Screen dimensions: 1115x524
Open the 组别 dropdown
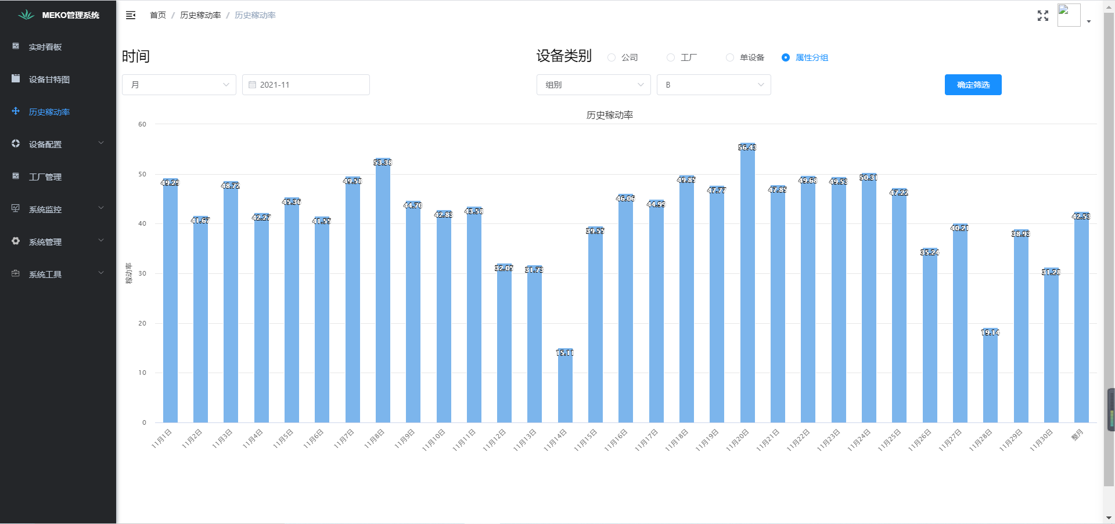[x=594, y=85]
